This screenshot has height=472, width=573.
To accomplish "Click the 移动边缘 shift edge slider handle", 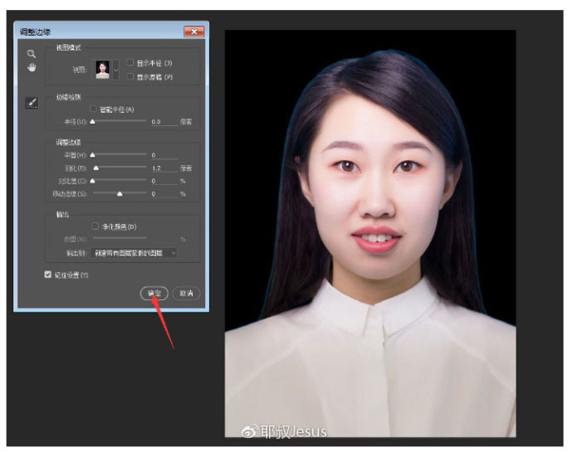I will coord(120,193).
